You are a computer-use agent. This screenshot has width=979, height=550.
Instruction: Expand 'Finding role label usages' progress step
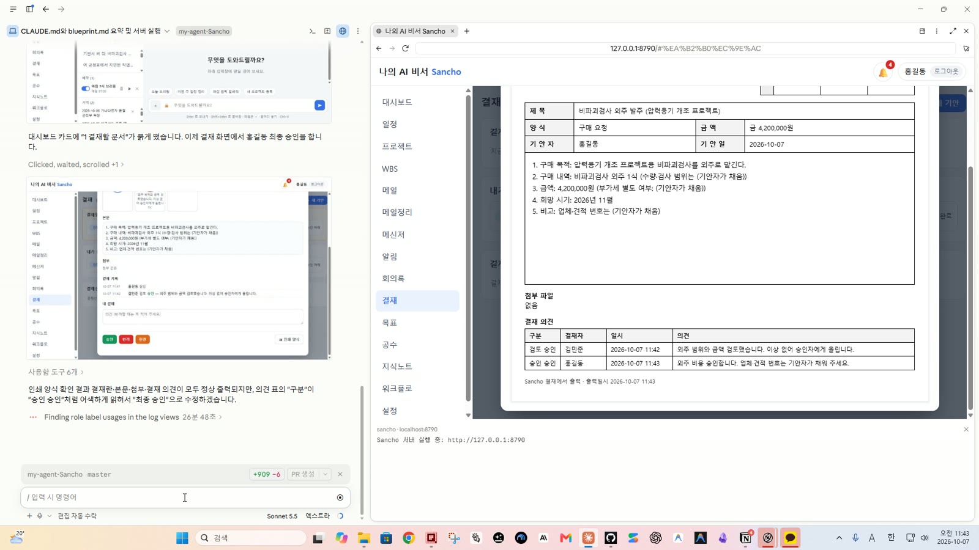point(133,417)
